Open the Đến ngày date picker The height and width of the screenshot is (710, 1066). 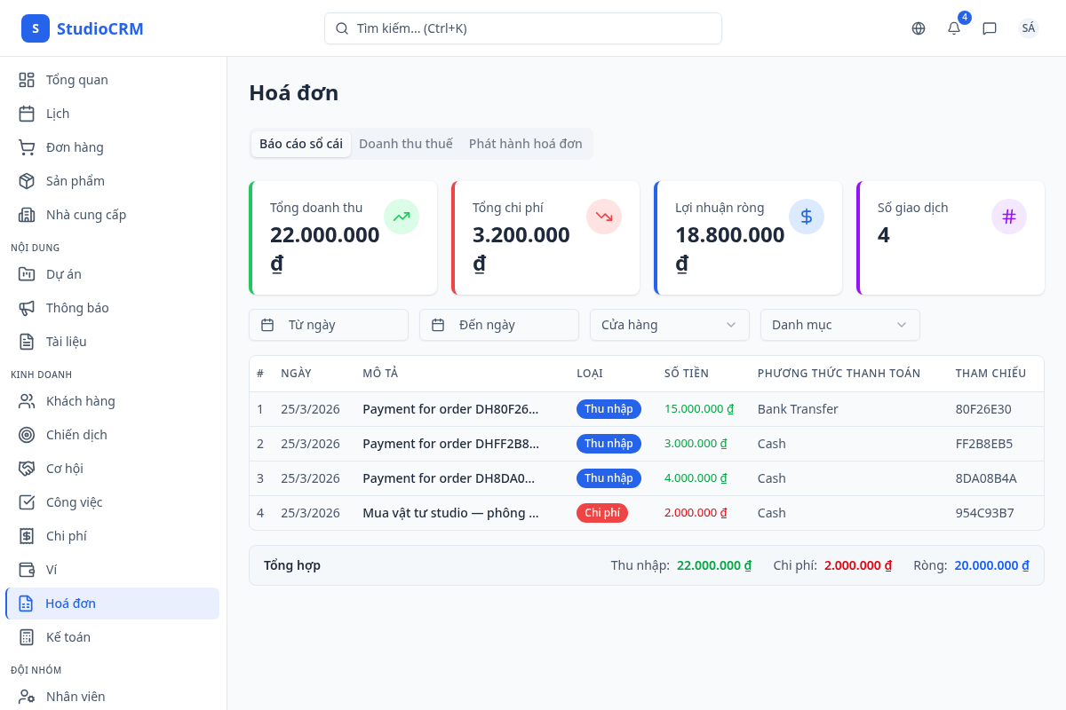click(499, 325)
